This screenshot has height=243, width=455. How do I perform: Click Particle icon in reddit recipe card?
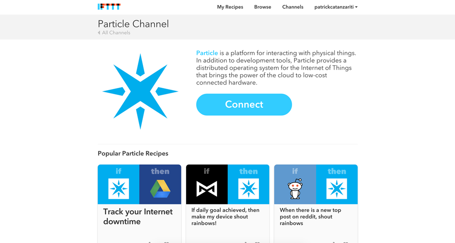[x=337, y=189]
